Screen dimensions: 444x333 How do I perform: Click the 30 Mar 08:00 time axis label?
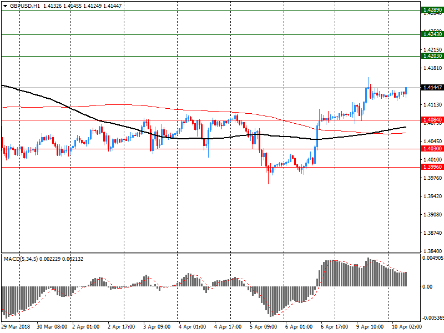52,327
